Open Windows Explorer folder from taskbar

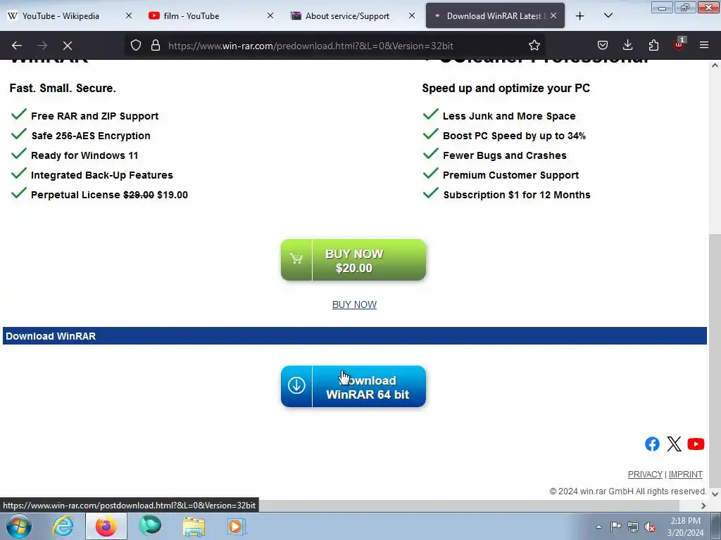tap(194, 527)
